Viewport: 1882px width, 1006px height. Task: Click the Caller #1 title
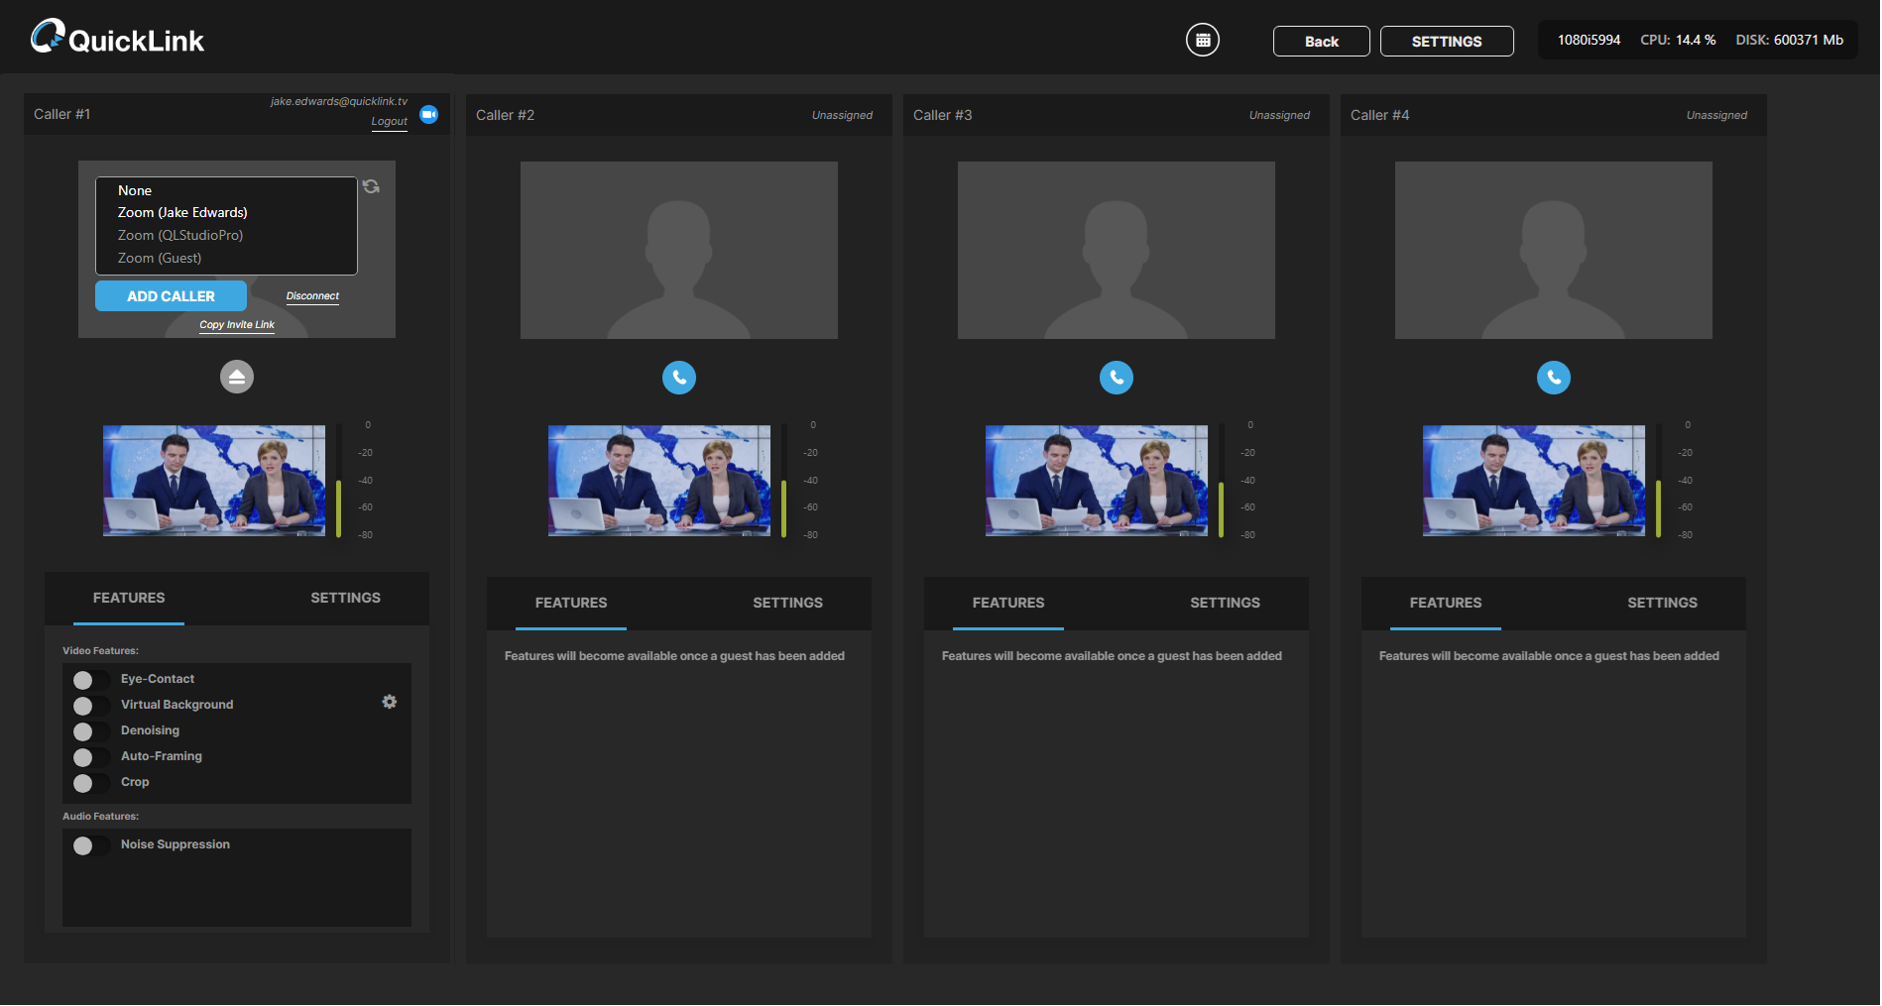(x=61, y=114)
